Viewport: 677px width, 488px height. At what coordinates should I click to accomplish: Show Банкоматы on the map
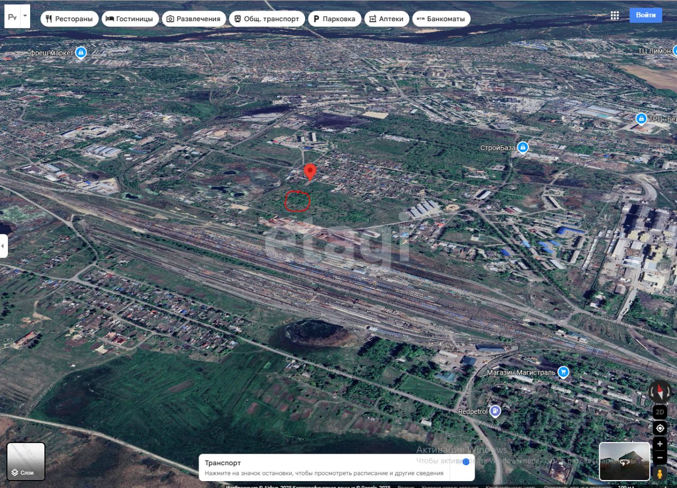[441, 19]
